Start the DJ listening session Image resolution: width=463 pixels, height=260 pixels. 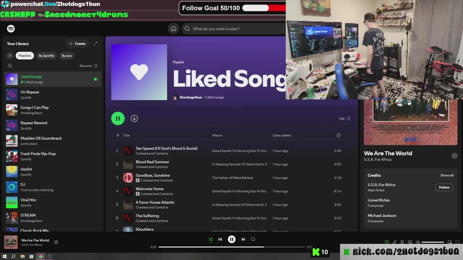point(53,187)
